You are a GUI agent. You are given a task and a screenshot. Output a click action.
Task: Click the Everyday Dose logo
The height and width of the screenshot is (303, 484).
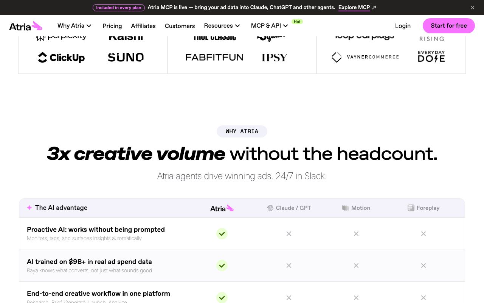431,56
